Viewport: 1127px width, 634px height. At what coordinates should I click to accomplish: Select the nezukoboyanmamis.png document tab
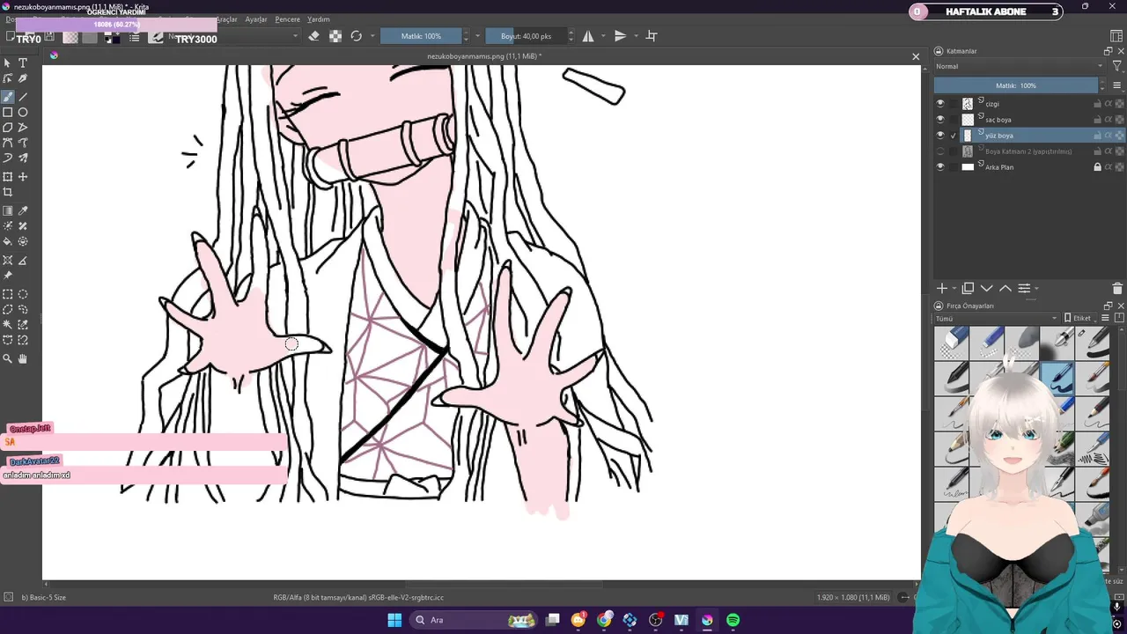pyautogui.click(x=483, y=56)
